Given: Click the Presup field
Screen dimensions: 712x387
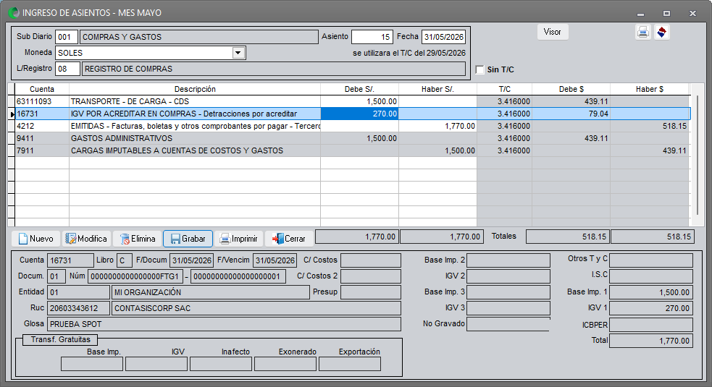Looking at the screenshot, I should pos(371,292).
